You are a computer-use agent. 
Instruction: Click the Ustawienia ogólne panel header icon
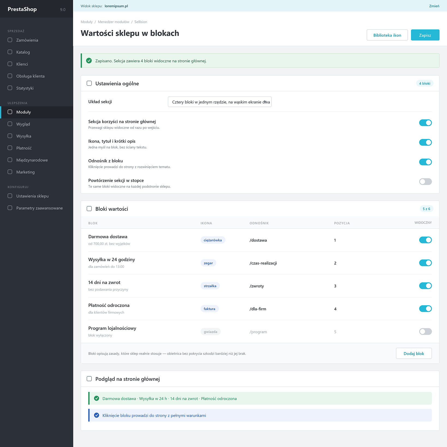point(89,83)
